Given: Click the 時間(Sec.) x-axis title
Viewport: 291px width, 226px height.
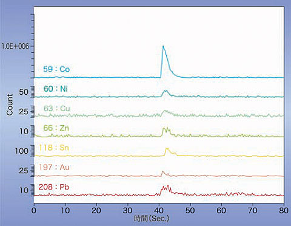Looking at the screenshot, I should [152, 219].
